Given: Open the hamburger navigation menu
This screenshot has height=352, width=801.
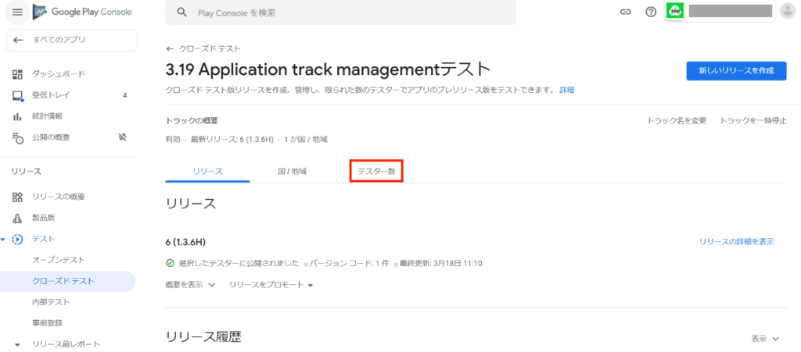Looking at the screenshot, I should 17,12.
